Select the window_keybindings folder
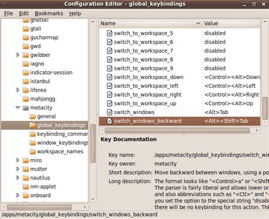Image resolution: width=269 pixels, height=219 pixels. pyautogui.click(x=59, y=143)
